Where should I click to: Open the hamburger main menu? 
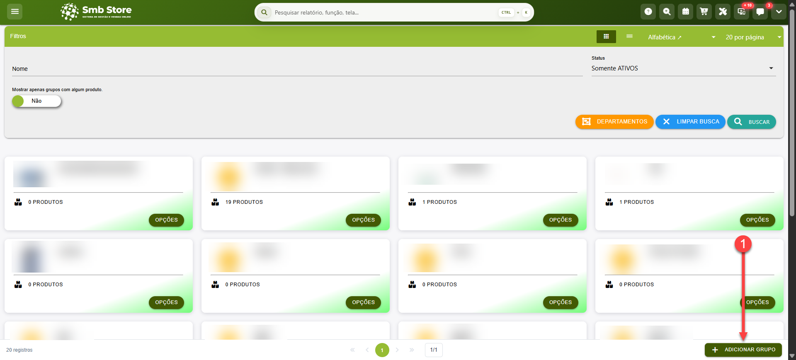15,12
